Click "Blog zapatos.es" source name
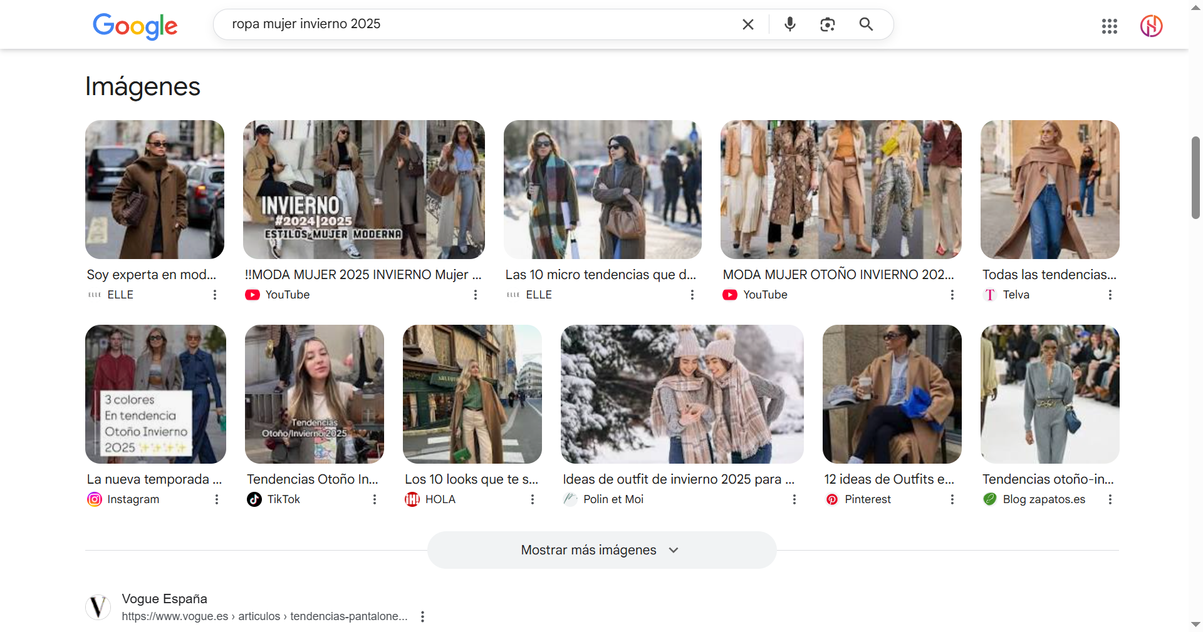The image size is (1203, 632). (1044, 499)
